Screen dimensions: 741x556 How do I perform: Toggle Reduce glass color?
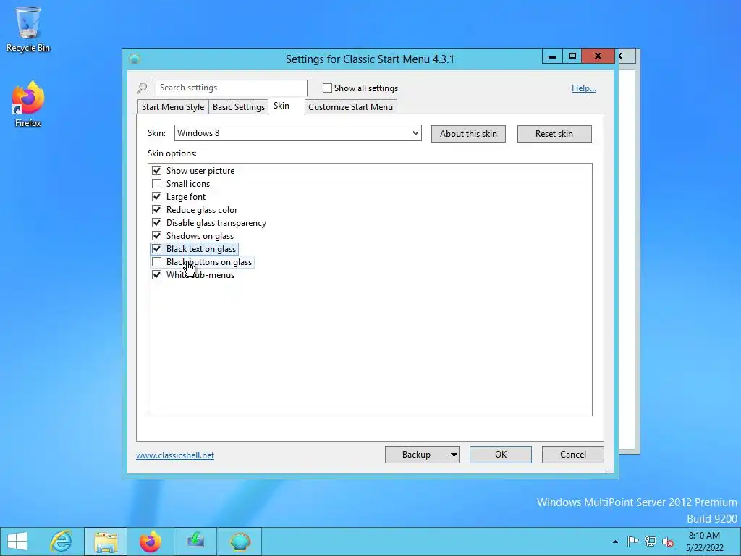(x=156, y=209)
